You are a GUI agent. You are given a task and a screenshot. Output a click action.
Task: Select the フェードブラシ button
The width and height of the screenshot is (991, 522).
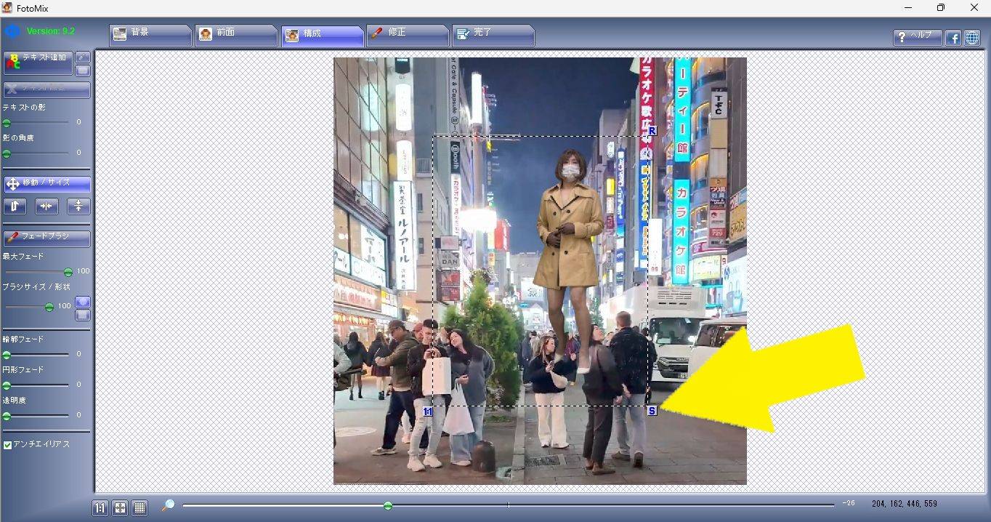click(x=47, y=238)
